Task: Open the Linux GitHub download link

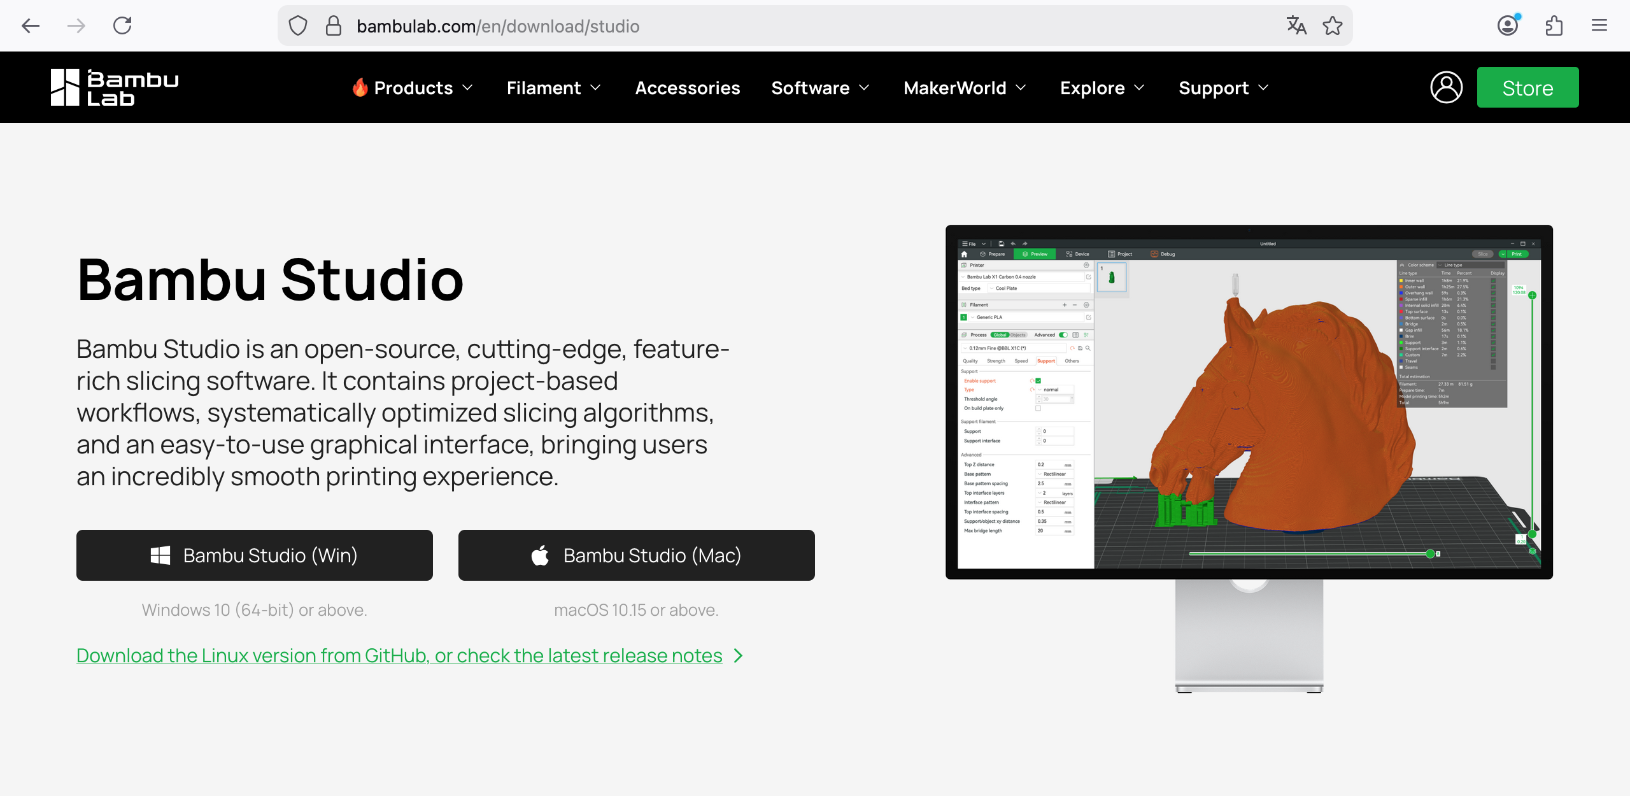Action: click(x=399, y=655)
